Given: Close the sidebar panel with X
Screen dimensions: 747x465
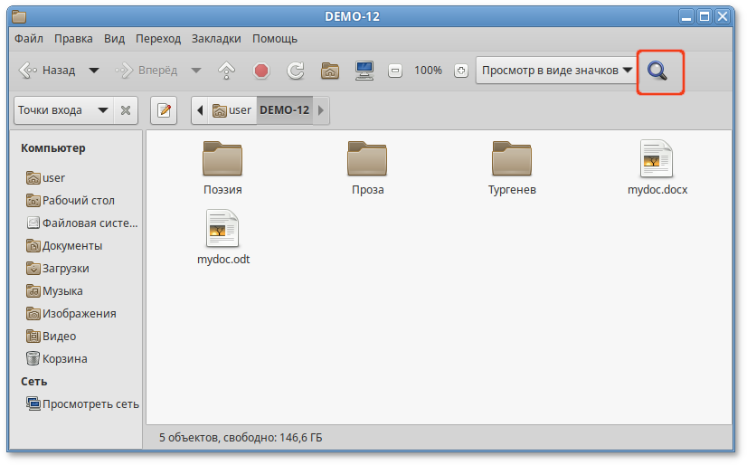Looking at the screenshot, I should coord(126,110).
